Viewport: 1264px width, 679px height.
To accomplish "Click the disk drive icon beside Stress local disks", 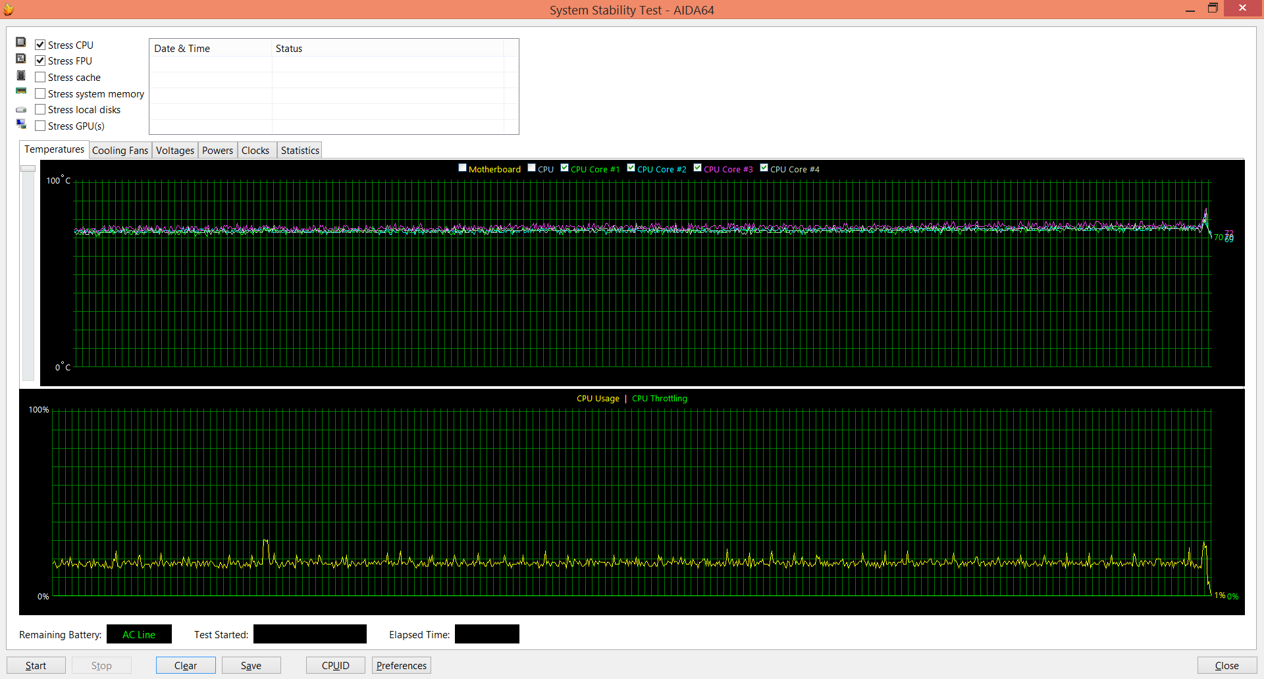I will [x=21, y=110].
